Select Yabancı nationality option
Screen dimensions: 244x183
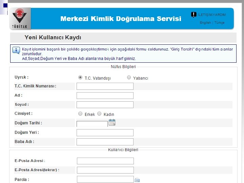pyautogui.click(x=129, y=77)
